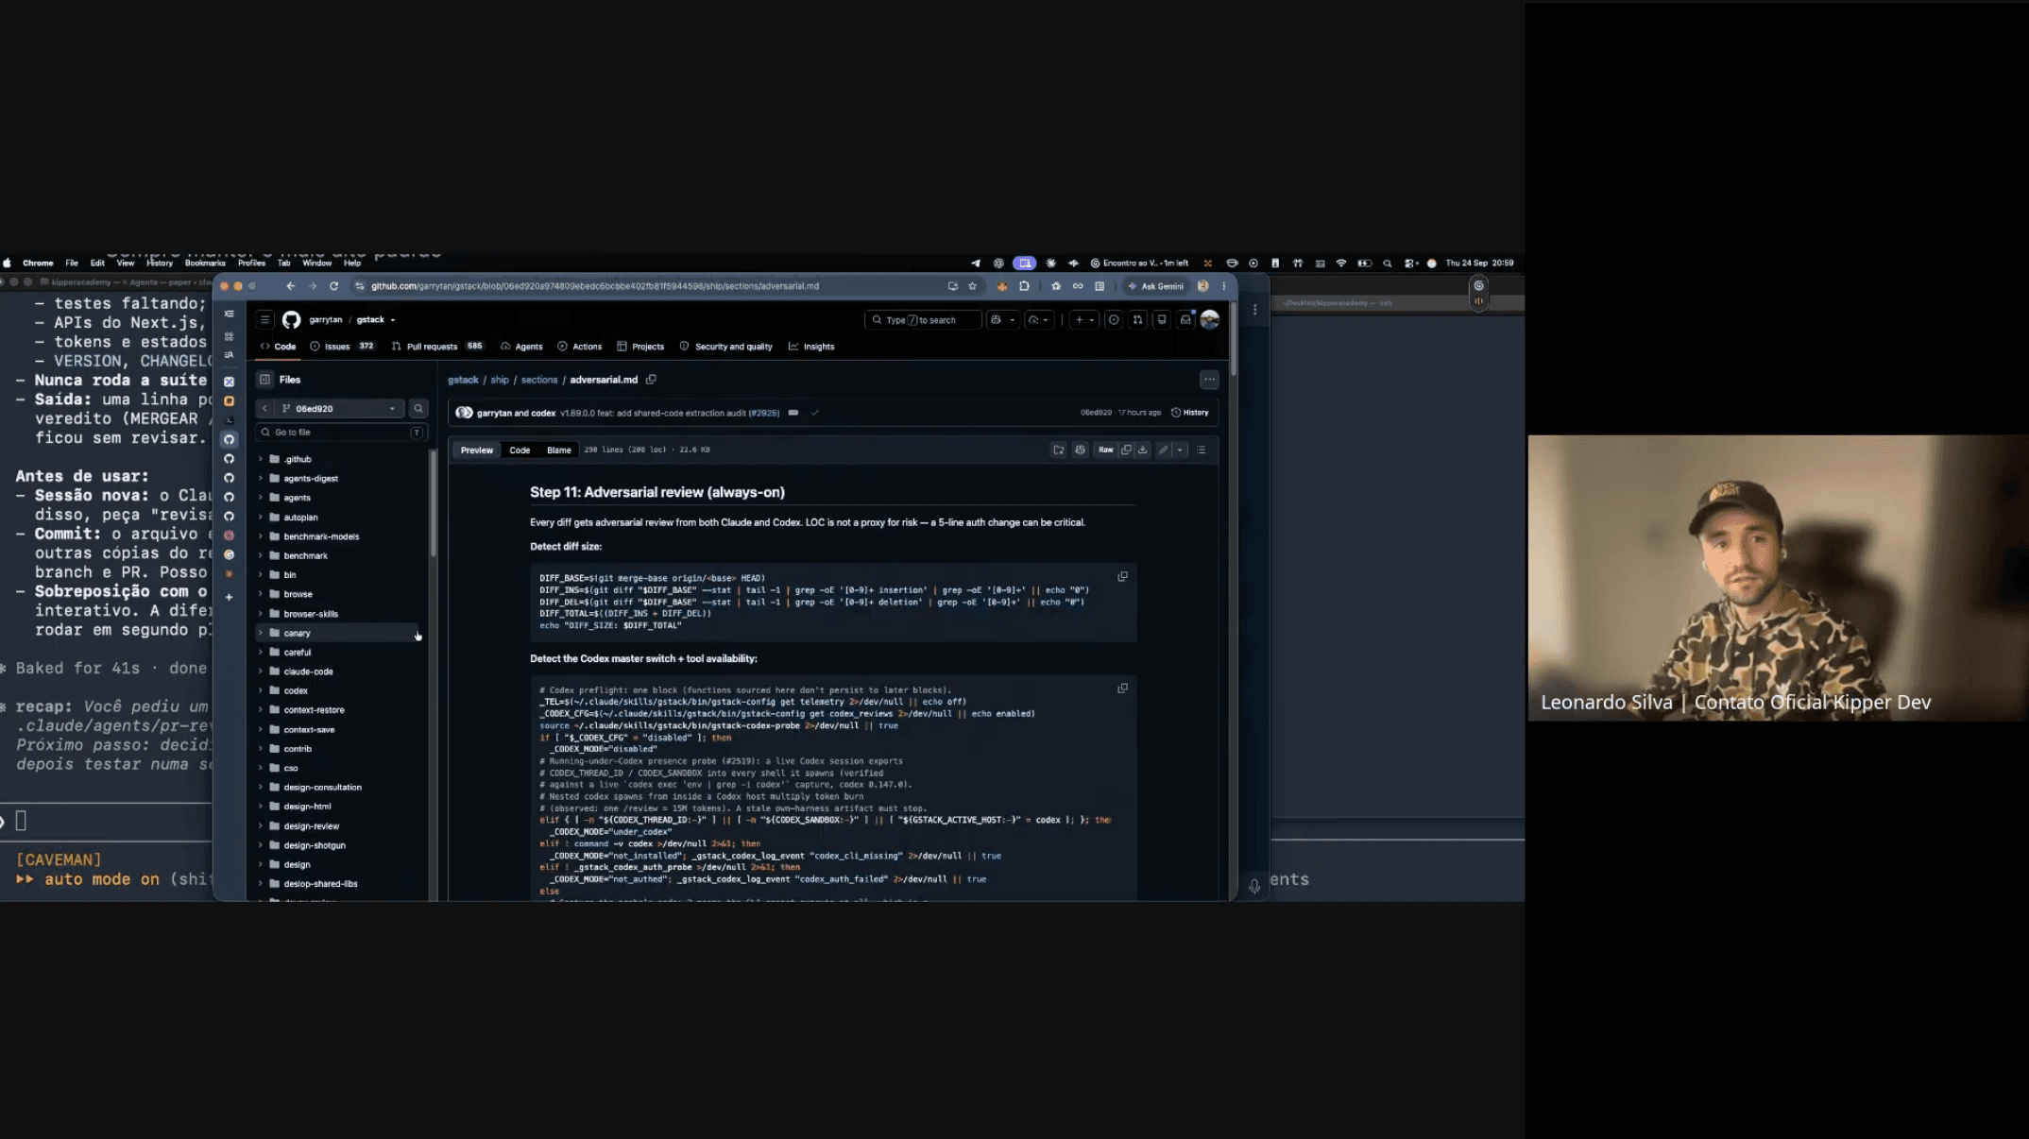
Task: Copy raw file contents icon
Action: (1126, 450)
